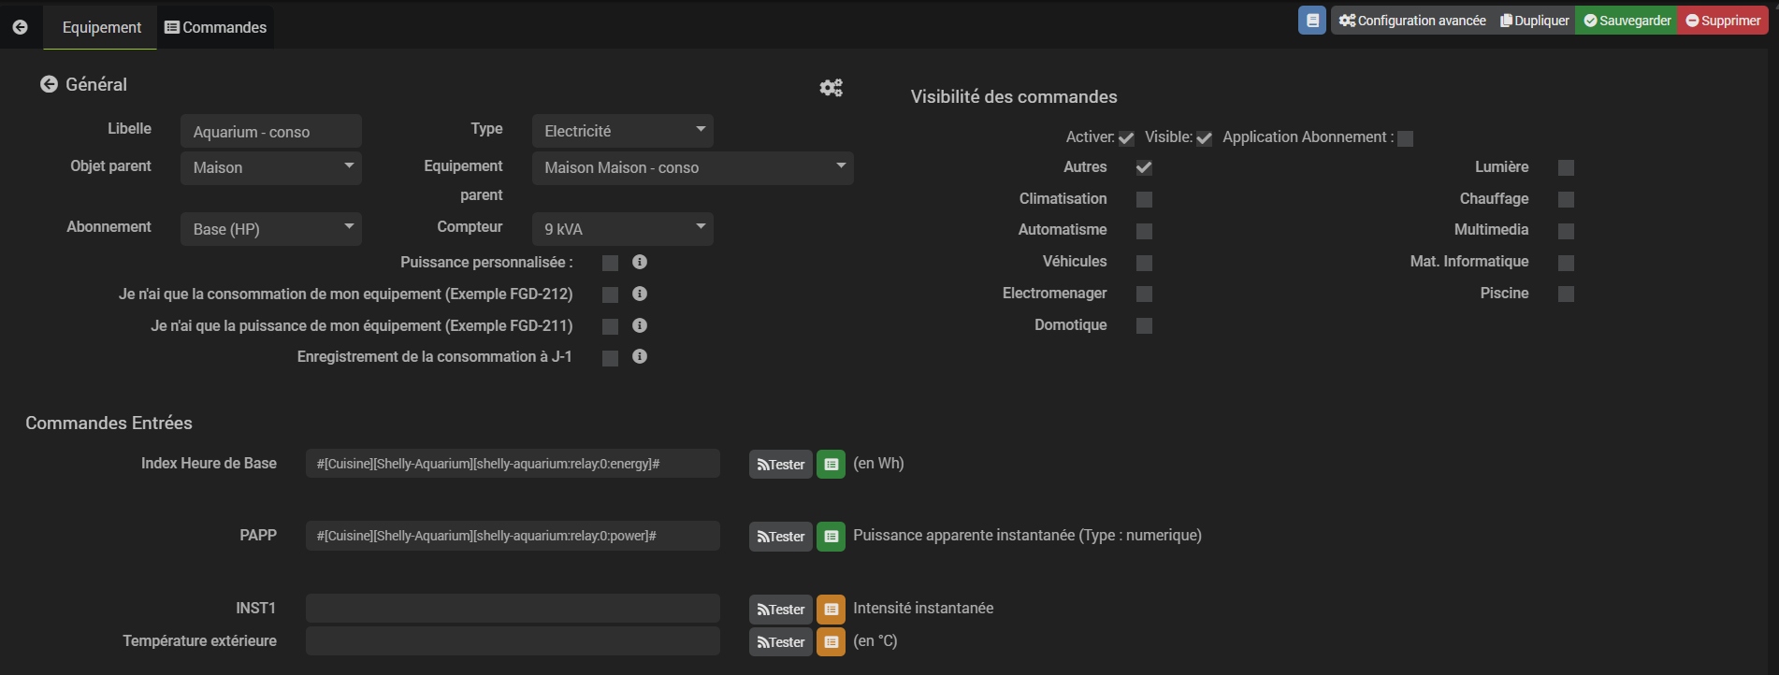Check the Domotique checkbox

(x=1144, y=325)
